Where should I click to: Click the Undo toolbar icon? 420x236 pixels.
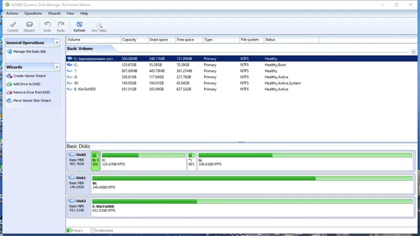(47, 24)
